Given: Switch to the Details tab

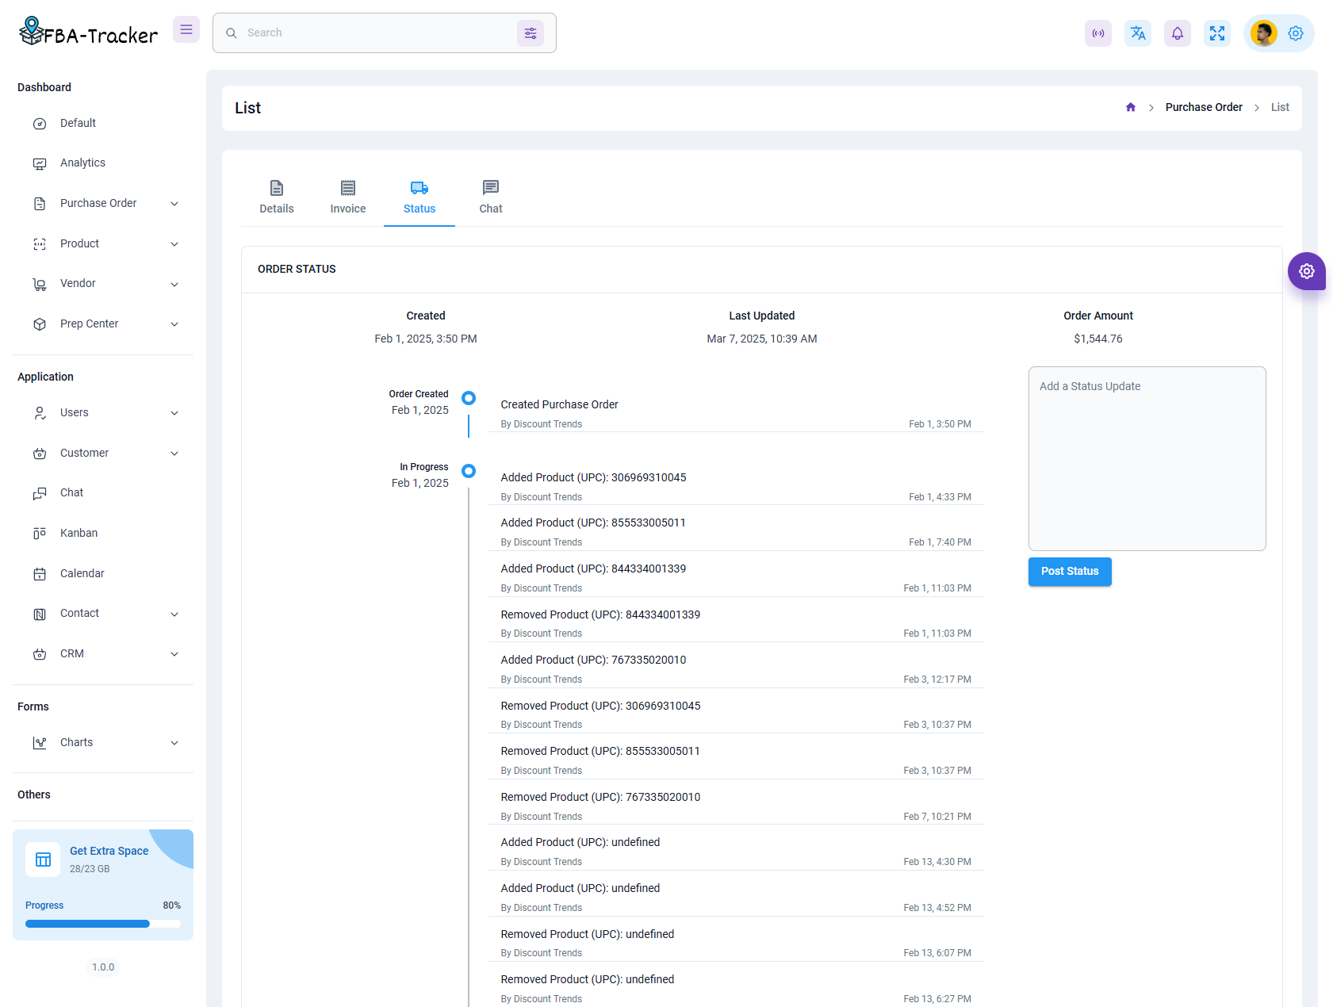Looking at the screenshot, I should point(277,197).
